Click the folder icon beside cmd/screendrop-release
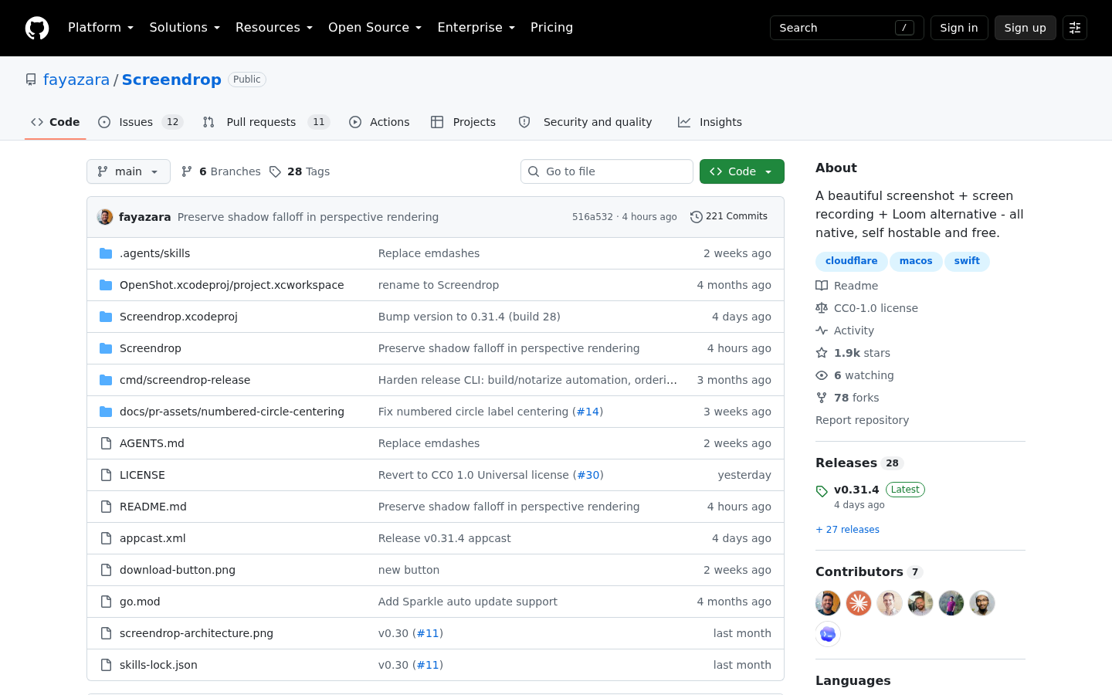The width and height of the screenshot is (1112, 695). tap(106, 380)
